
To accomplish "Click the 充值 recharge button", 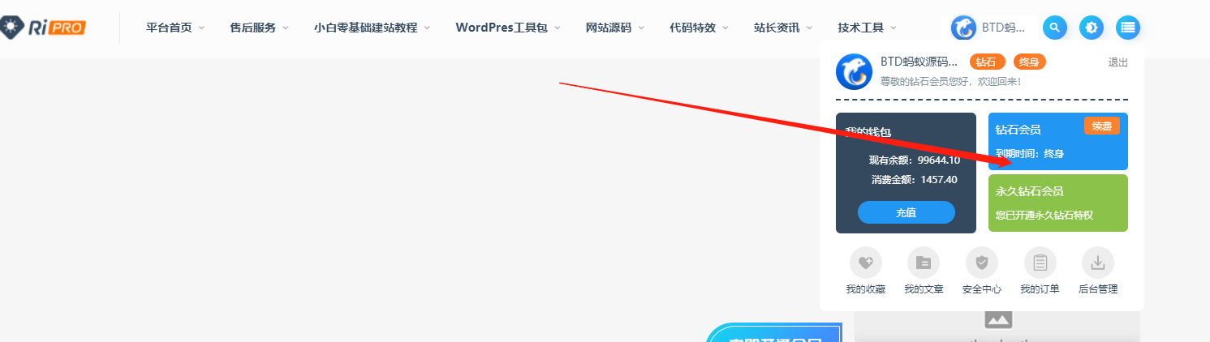I will (906, 212).
